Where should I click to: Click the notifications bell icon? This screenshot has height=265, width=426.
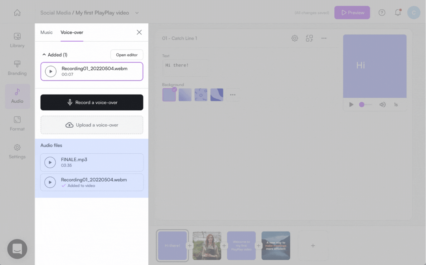point(398,13)
